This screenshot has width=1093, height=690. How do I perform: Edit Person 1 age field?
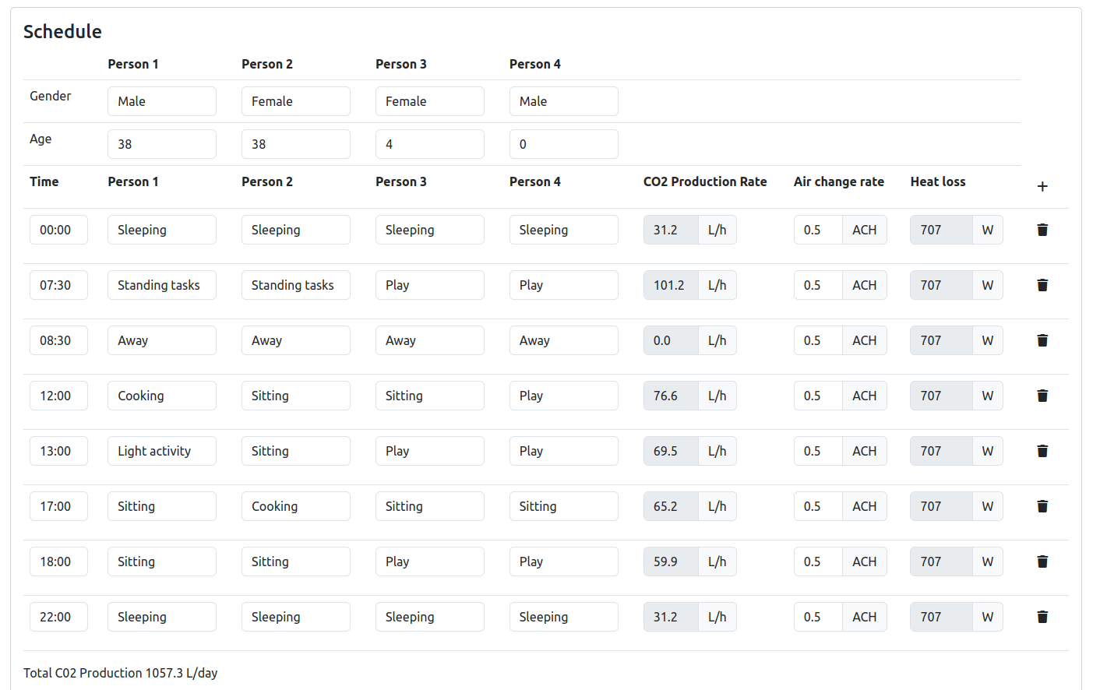pos(162,144)
